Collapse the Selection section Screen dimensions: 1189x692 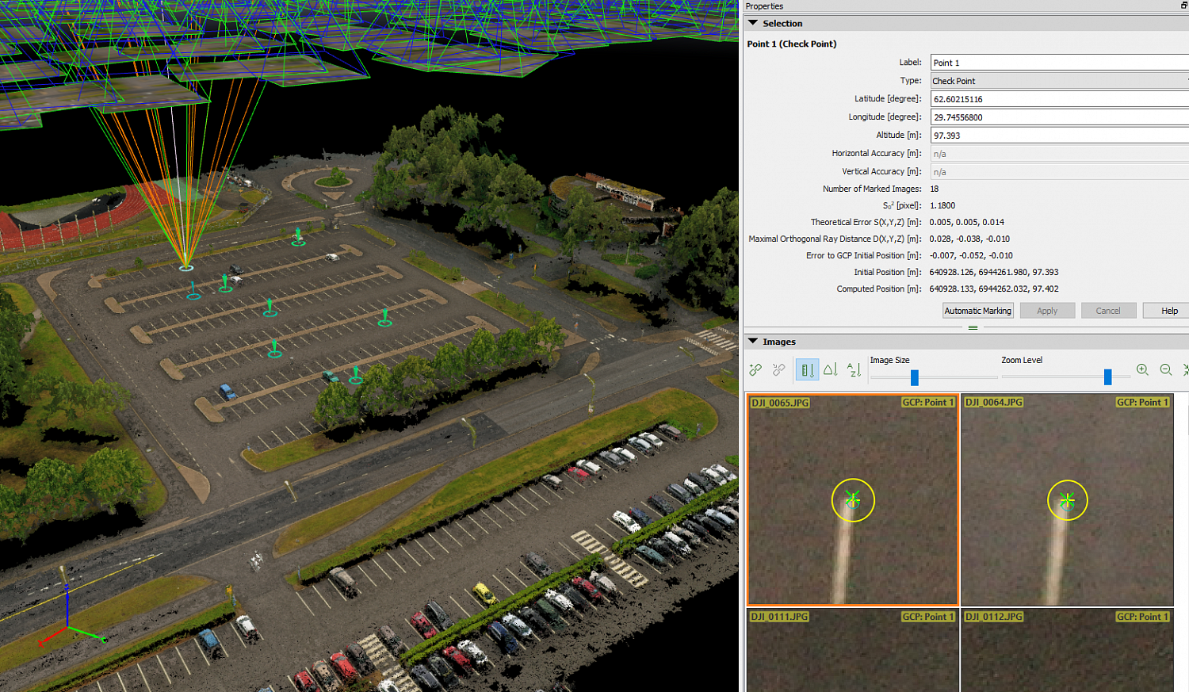click(753, 23)
